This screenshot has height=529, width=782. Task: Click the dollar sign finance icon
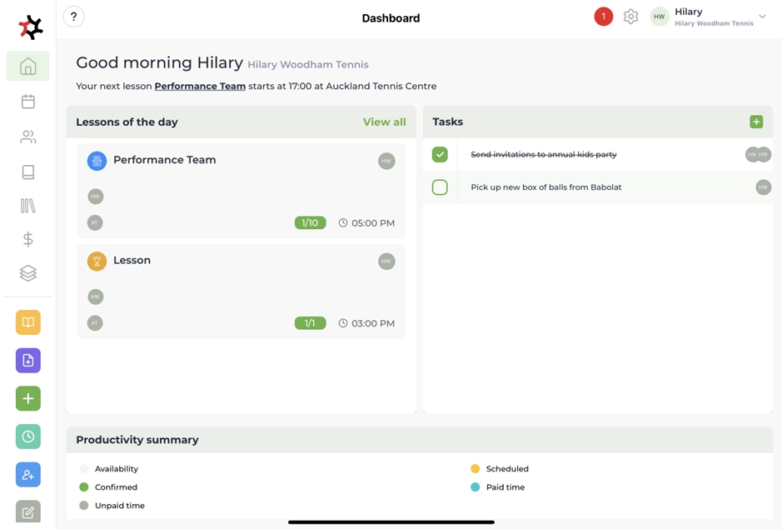pyautogui.click(x=27, y=239)
